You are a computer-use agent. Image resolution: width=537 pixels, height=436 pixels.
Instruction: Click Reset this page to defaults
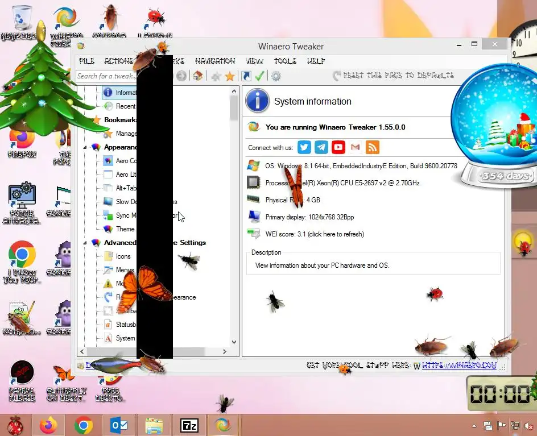point(394,75)
